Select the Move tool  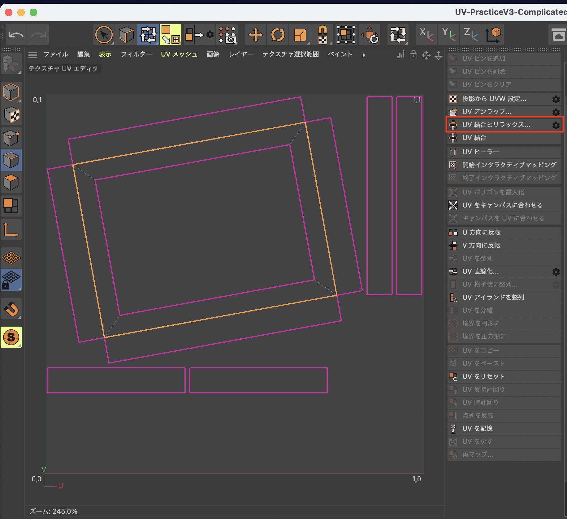(255, 35)
